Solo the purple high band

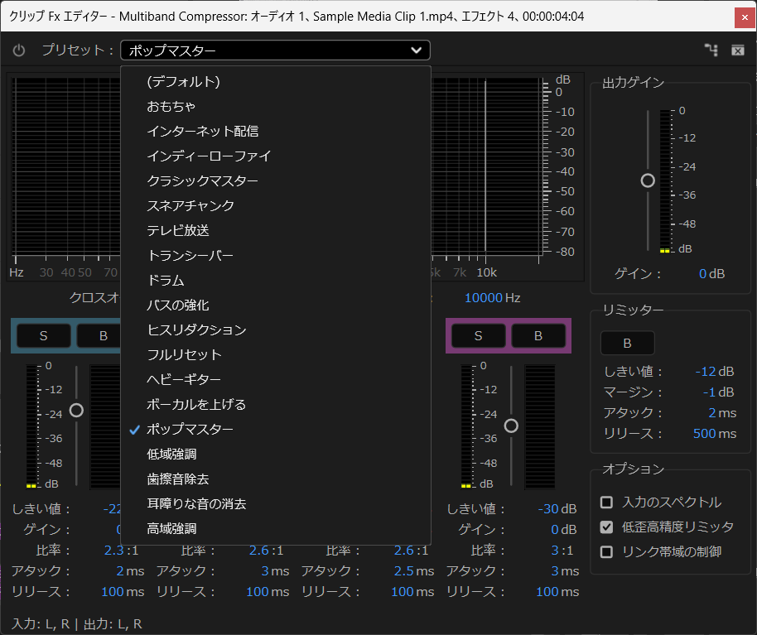click(x=478, y=335)
